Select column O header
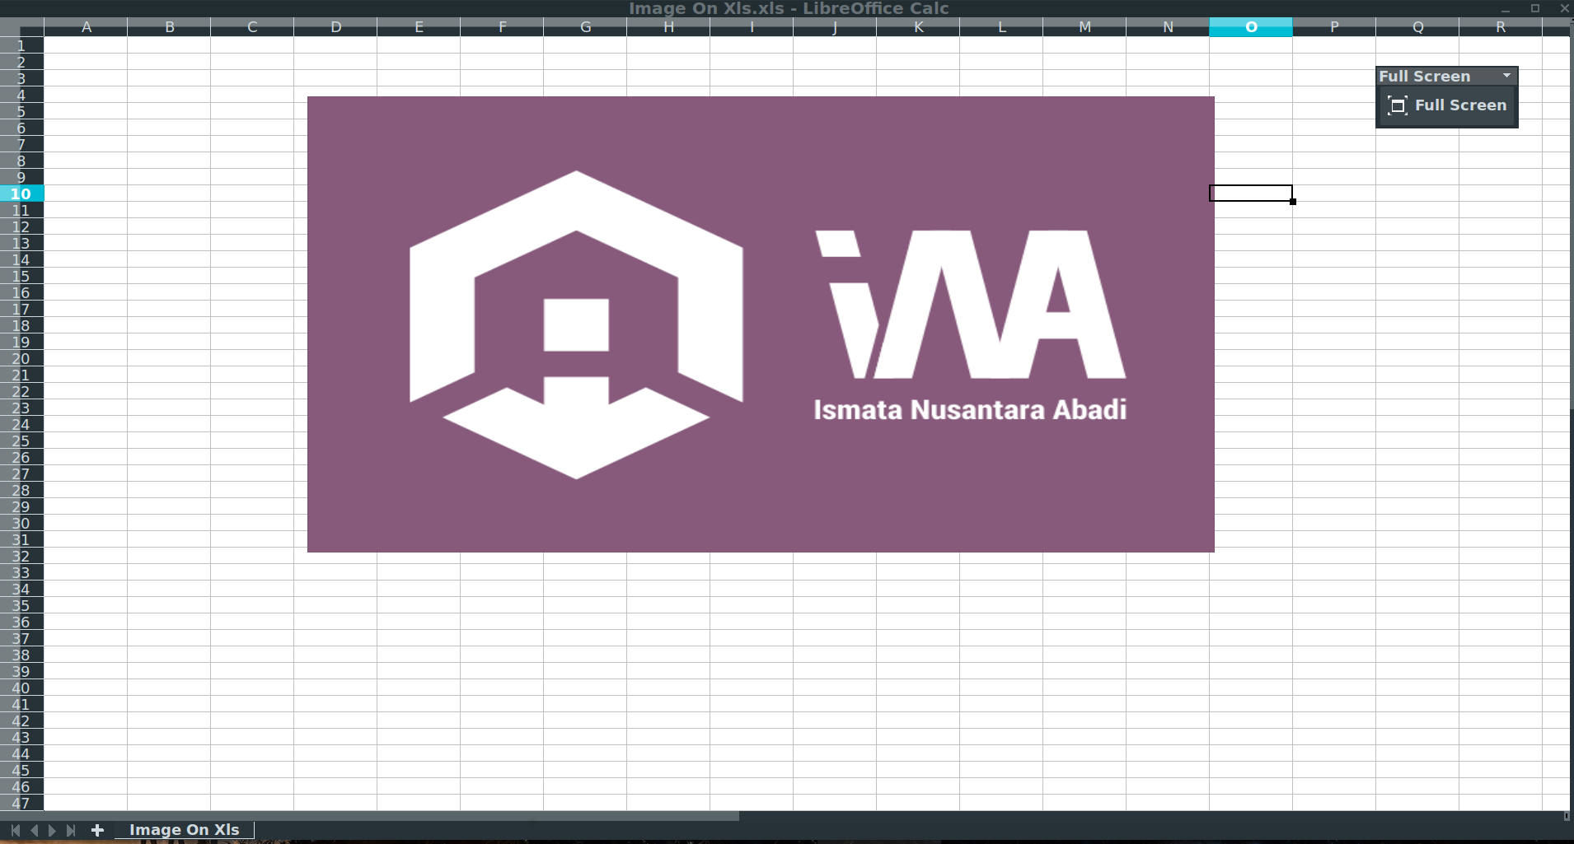Viewport: 1574px width, 844px height. tap(1250, 27)
